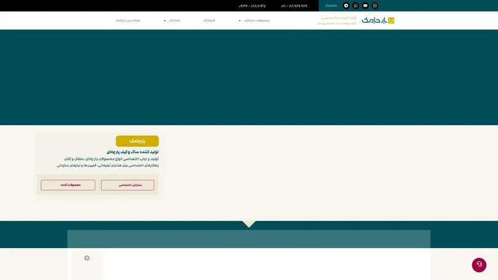Open the WhatsApp channel icon
498x280 pixels.
point(356,6)
